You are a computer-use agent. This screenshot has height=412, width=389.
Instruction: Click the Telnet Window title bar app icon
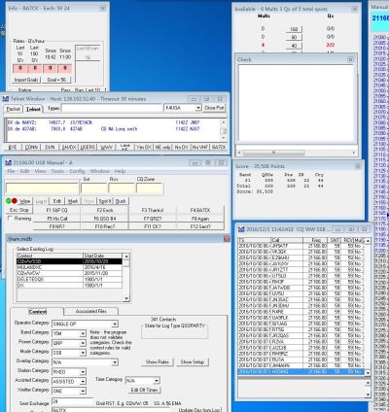(6, 99)
